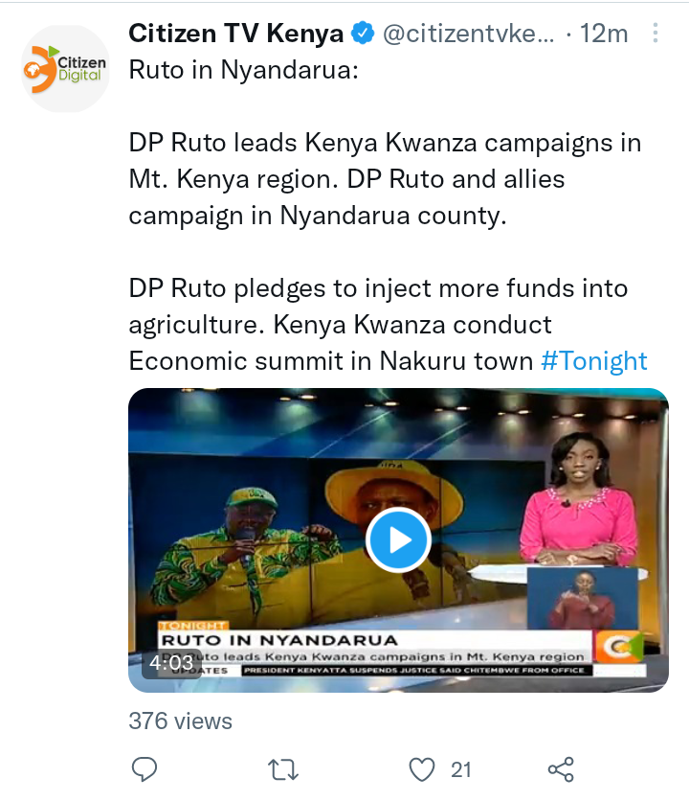Open the Citizen Digital profile avatar
This screenshot has width=689, height=801.
point(65,68)
